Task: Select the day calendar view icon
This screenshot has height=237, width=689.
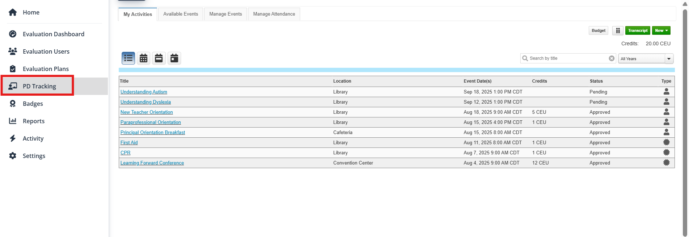Action: tap(174, 58)
